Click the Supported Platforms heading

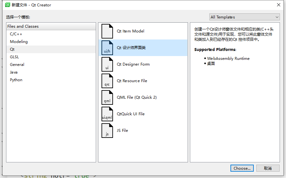[215, 49]
